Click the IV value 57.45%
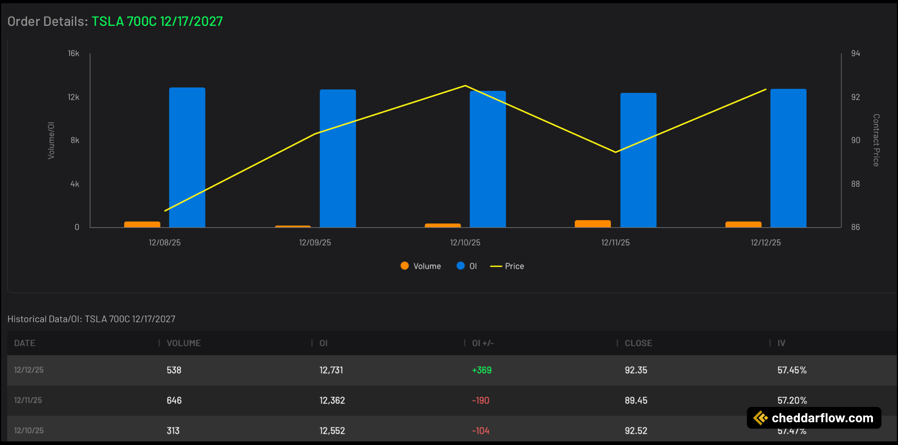The image size is (898, 445). (792, 370)
